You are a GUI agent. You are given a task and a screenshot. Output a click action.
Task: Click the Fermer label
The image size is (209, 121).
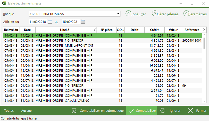(x=201, y=110)
